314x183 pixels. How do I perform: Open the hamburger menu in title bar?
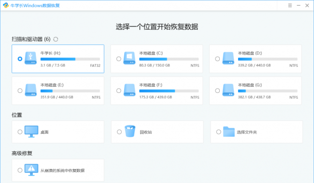tap(290, 5)
